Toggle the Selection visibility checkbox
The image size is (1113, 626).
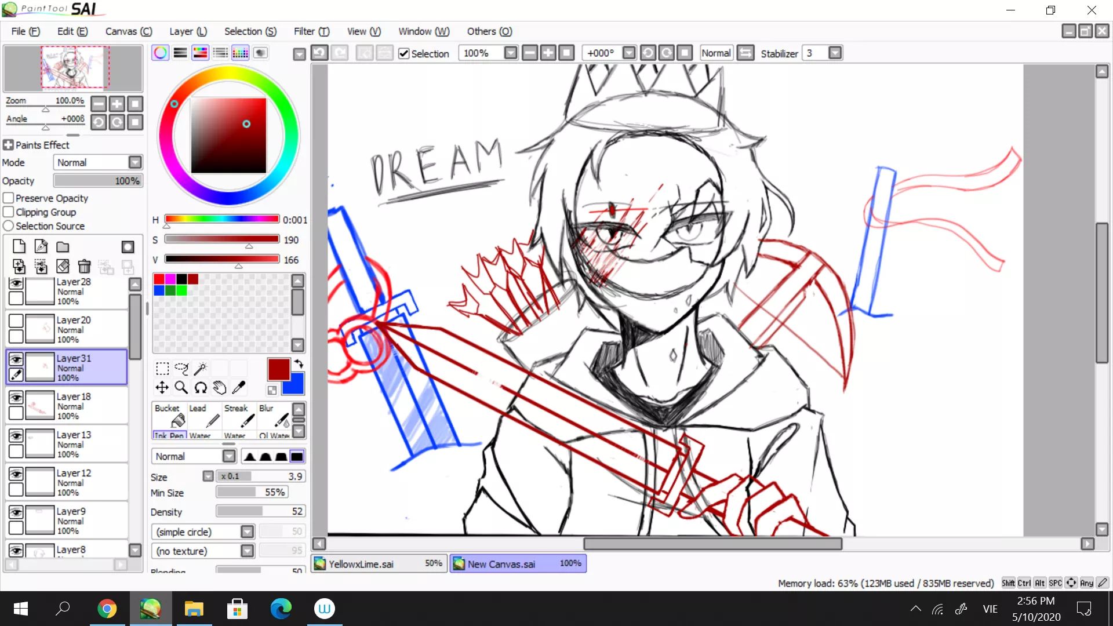coord(404,54)
